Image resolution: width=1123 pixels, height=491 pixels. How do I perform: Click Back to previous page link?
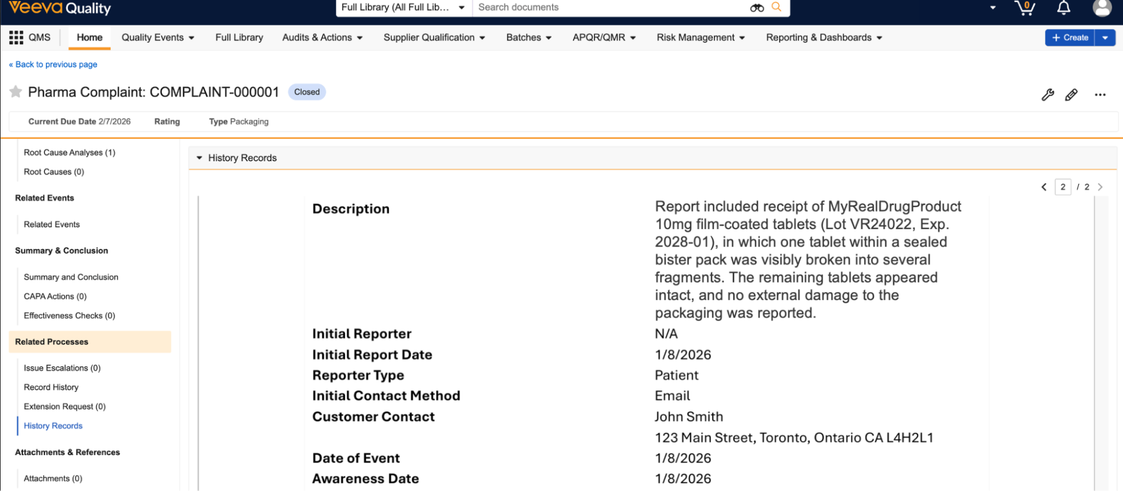click(x=53, y=65)
